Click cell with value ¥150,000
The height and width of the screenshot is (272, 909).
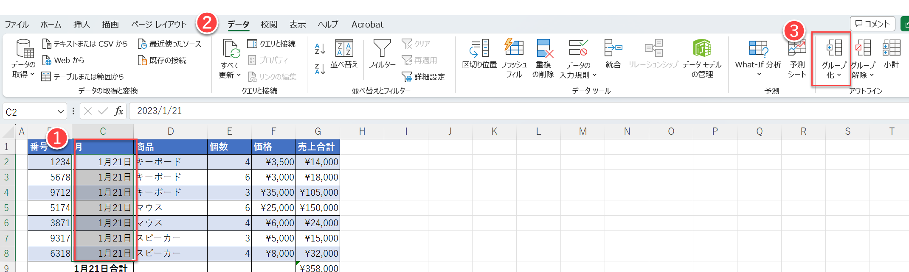(x=318, y=208)
